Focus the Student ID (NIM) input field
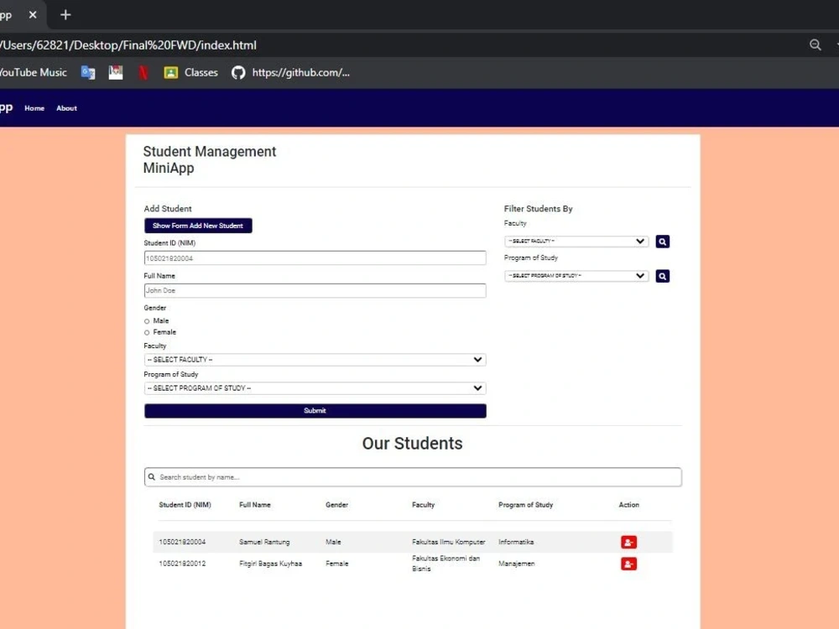The width and height of the screenshot is (839, 629). click(315, 258)
